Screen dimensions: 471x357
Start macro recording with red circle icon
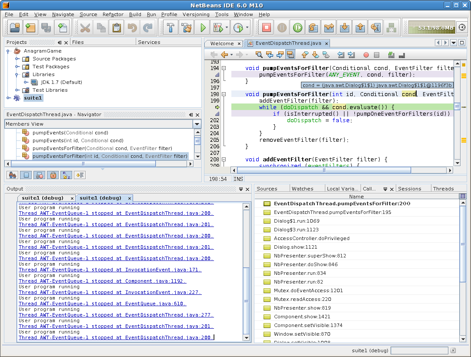point(366,55)
